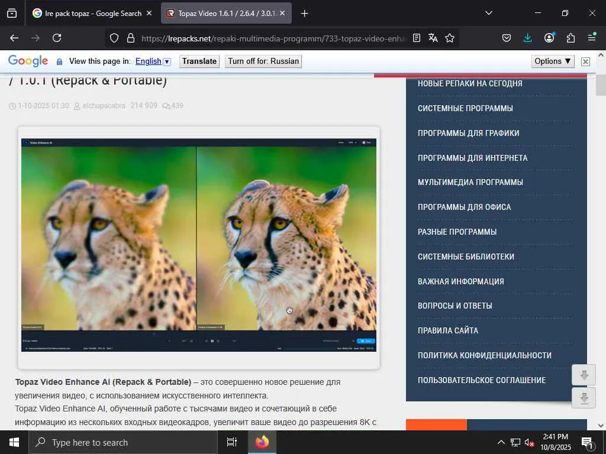Close the Google Search tab
The width and height of the screenshot is (606, 454).
149,13
